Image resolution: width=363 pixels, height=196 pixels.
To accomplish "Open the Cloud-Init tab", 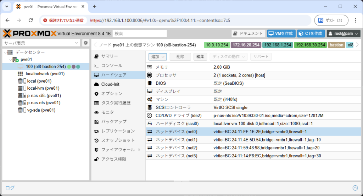I will click(118, 84).
